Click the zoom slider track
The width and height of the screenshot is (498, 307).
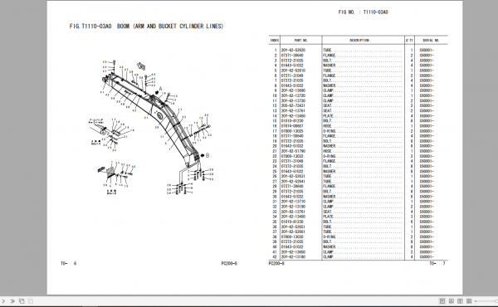(486, 301)
